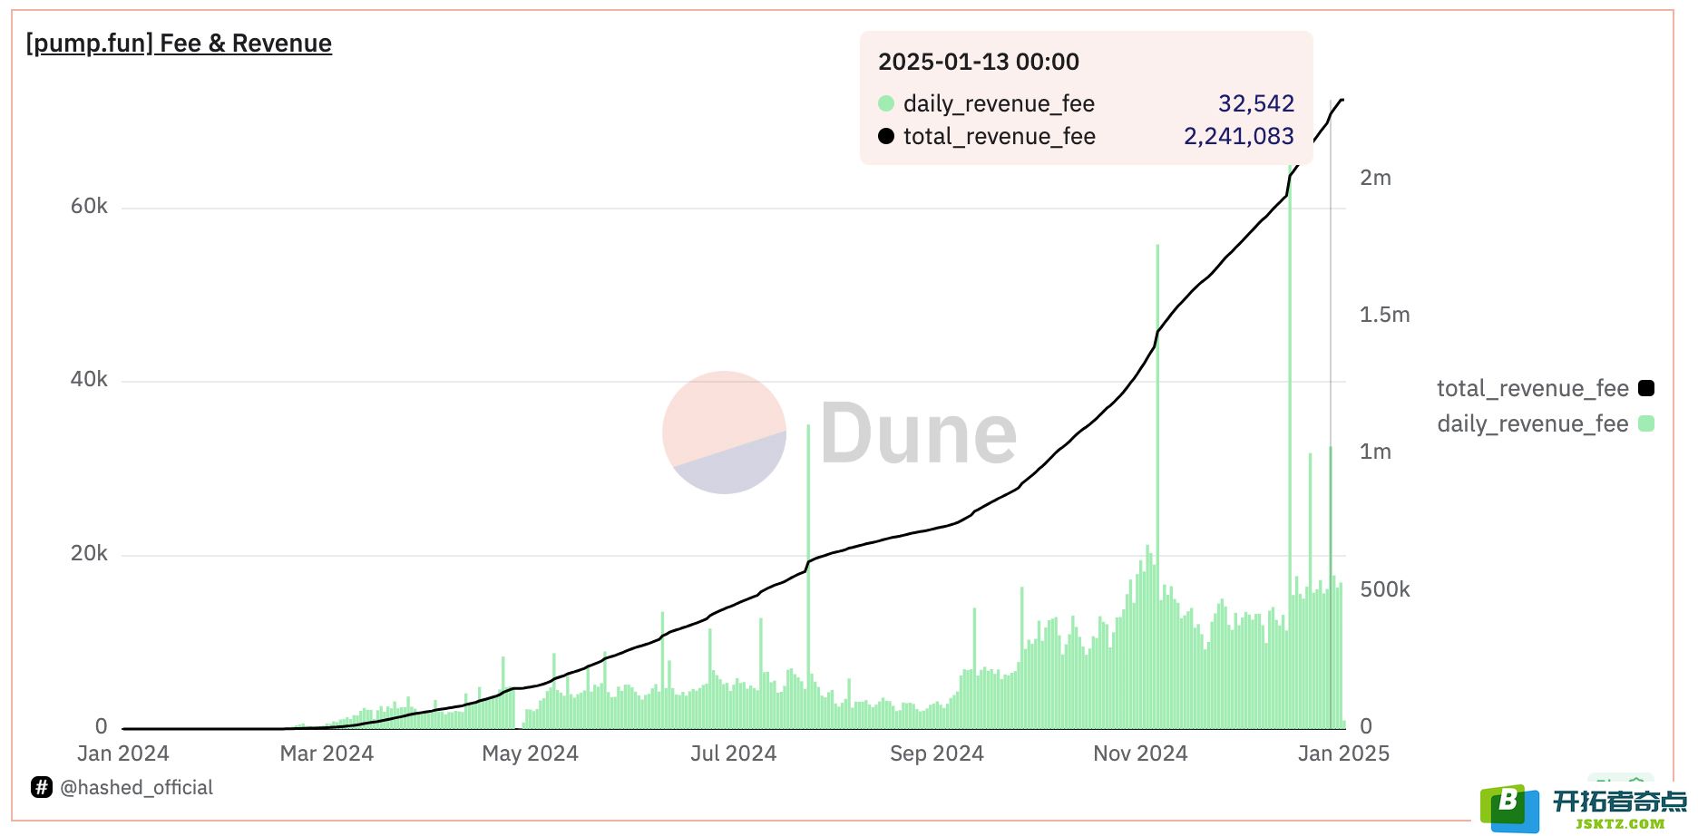Click the tall bar spike between Jul and Sep 2024
The width and height of the screenshot is (1698, 836).
(x=808, y=577)
